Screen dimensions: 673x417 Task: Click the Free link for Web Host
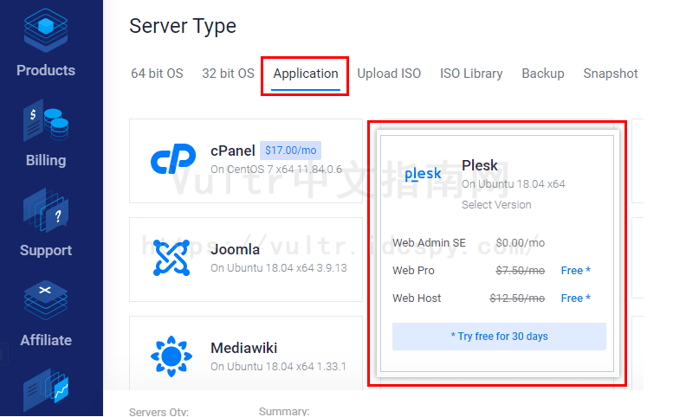click(x=576, y=298)
